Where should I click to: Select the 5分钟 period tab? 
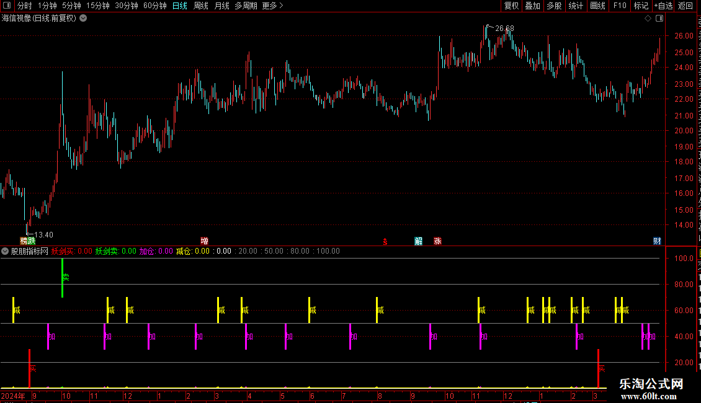pyautogui.click(x=71, y=6)
